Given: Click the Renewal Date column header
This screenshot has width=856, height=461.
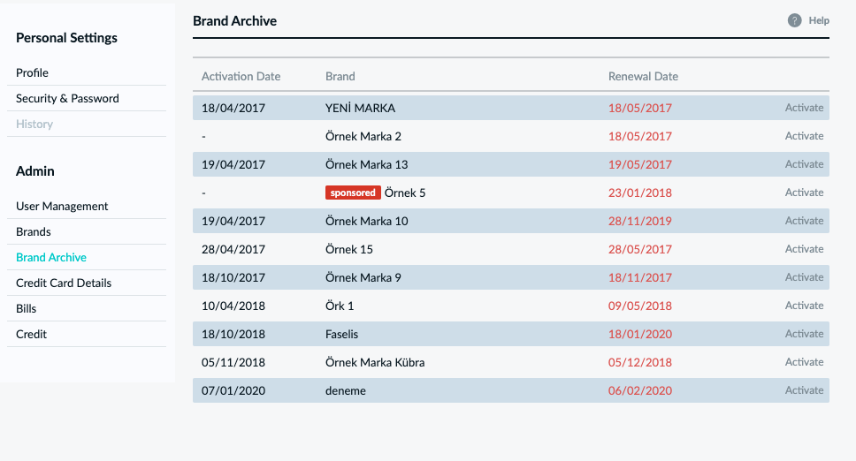Looking at the screenshot, I should point(643,76).
